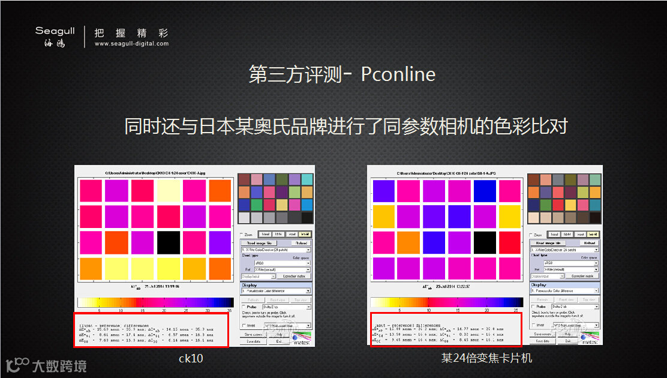
Task: Click Read image file in ck10 window
Action: [x=259, y=243]
